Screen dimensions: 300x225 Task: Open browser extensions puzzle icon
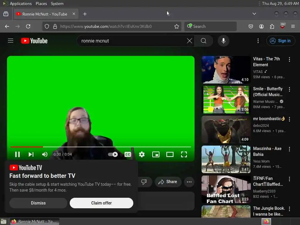point(272,26)
